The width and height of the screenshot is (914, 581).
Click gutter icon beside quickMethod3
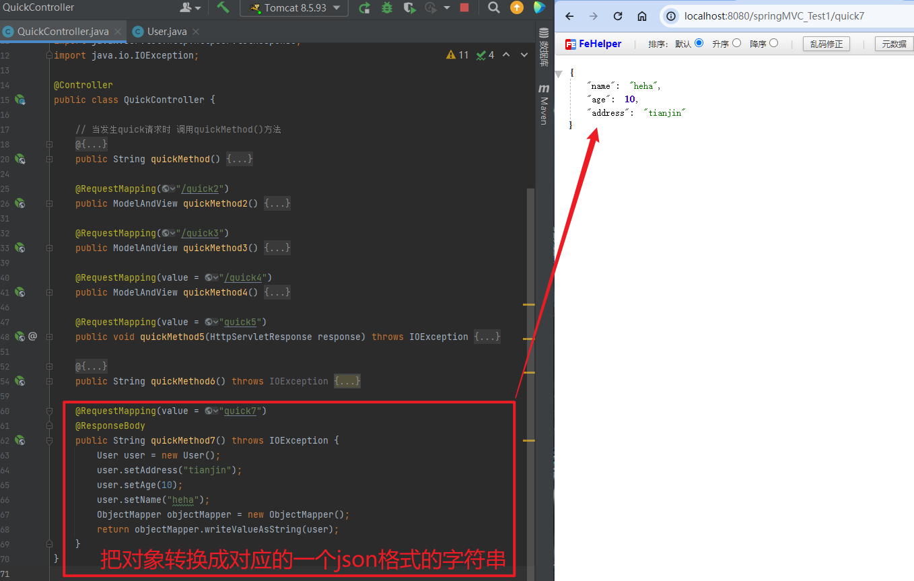click(x=20, y=248)
